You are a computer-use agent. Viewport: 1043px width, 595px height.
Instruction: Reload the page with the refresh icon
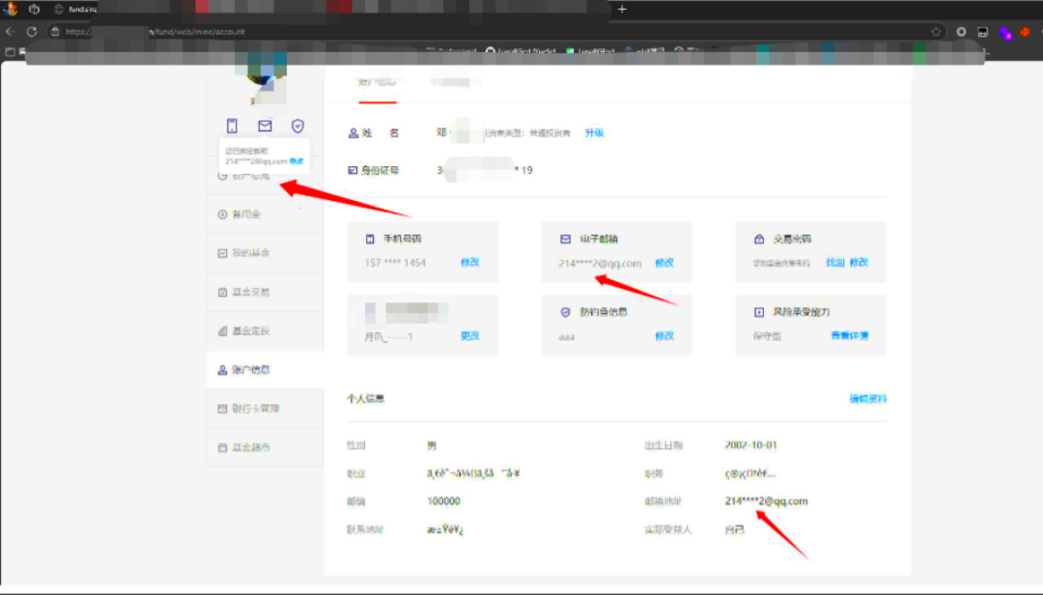point(32,31)
